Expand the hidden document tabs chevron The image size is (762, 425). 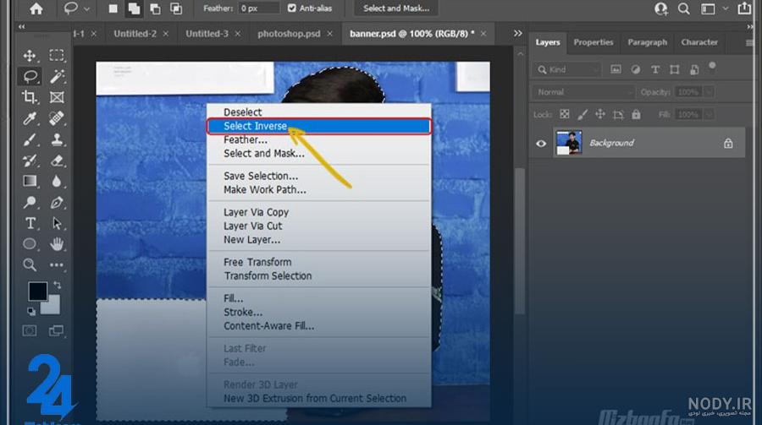coord(517,33)
